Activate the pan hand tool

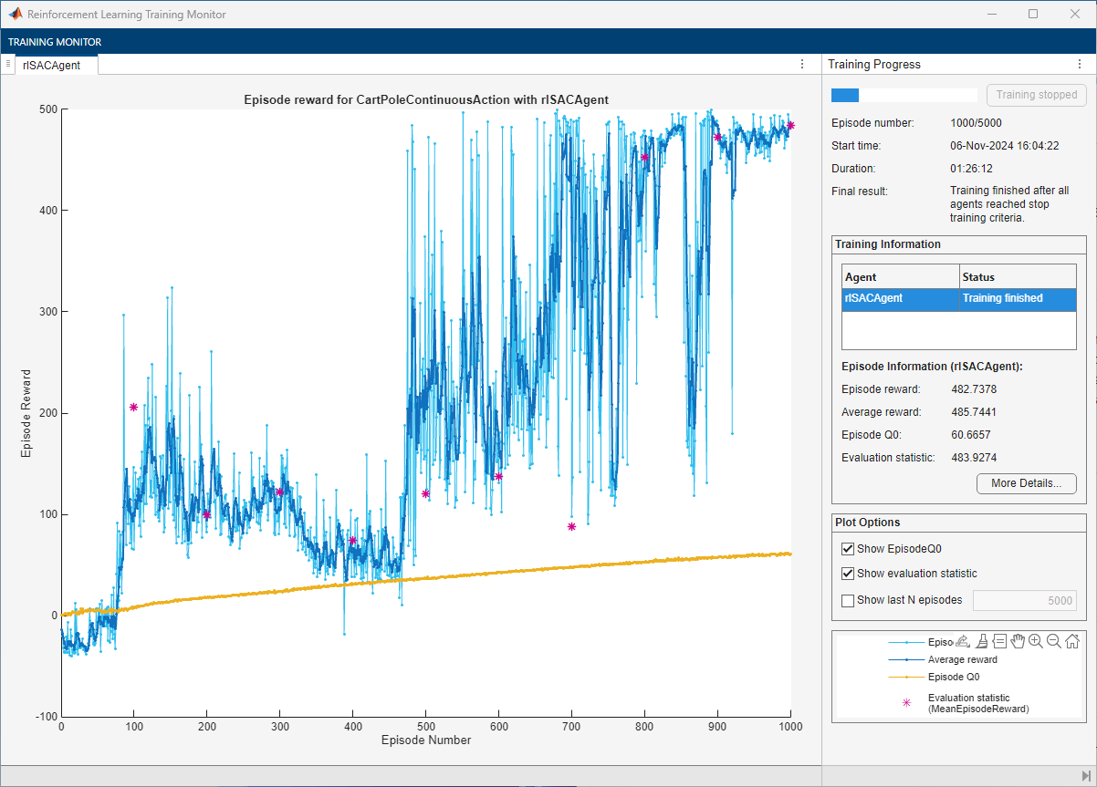coord(1018,641)
